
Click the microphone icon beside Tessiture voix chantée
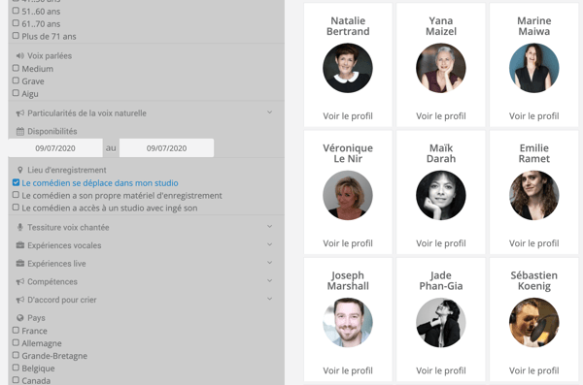click(x=20, y=227)
